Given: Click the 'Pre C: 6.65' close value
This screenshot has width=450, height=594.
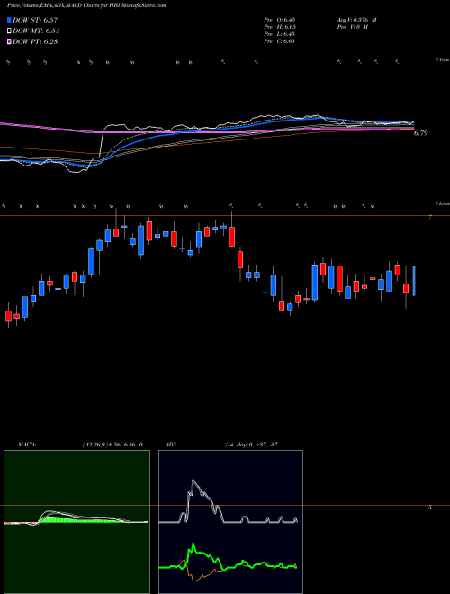Looking at the screenshot, I should [x=280, y=41].
